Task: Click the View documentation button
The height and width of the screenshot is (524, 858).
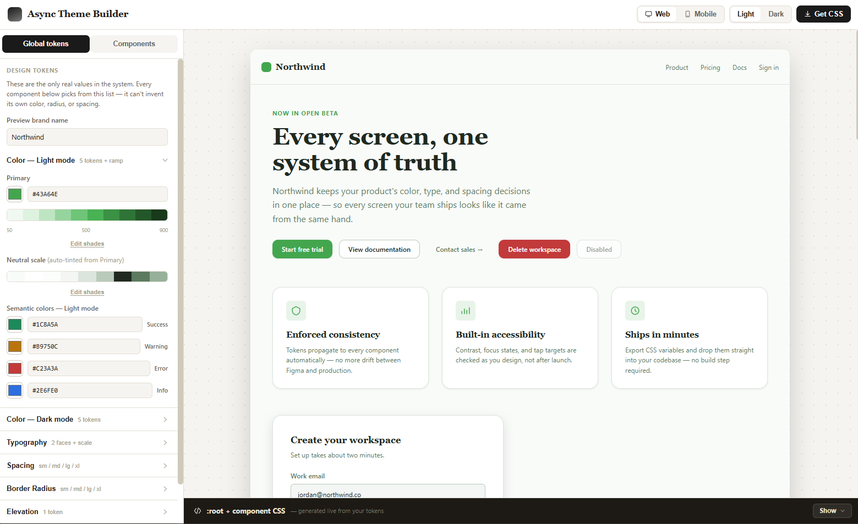Action: (x=379, y=249)
